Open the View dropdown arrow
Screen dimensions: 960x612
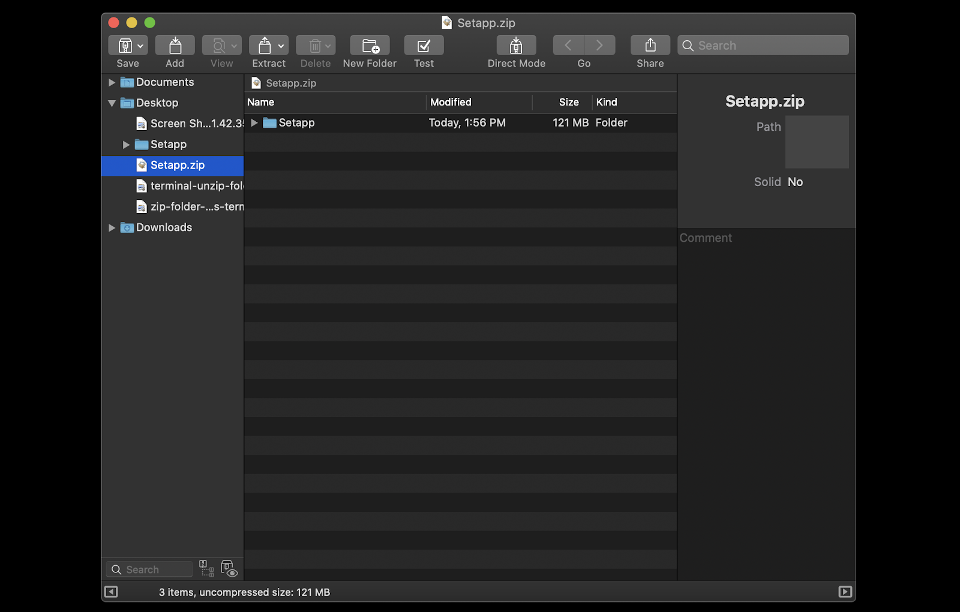(234, 46)
